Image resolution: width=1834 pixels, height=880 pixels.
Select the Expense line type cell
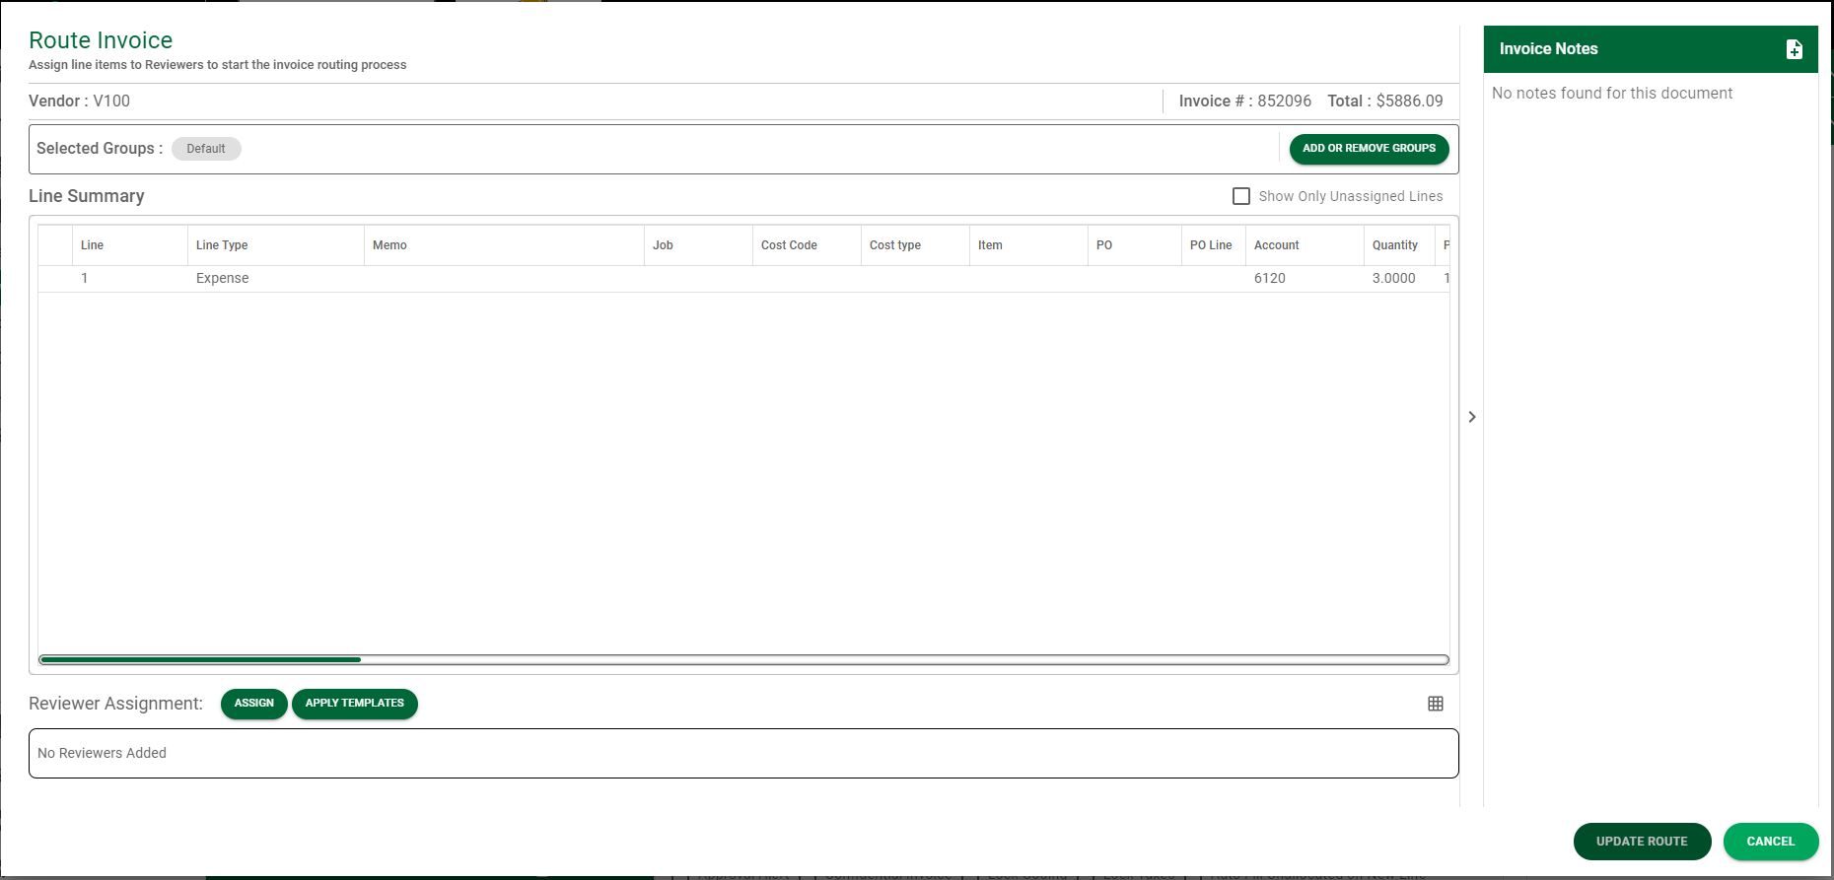[275, 279]
